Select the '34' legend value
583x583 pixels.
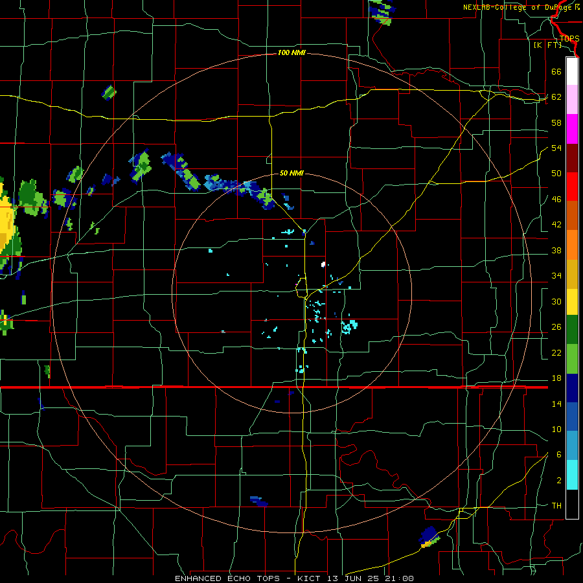[556, 276]
